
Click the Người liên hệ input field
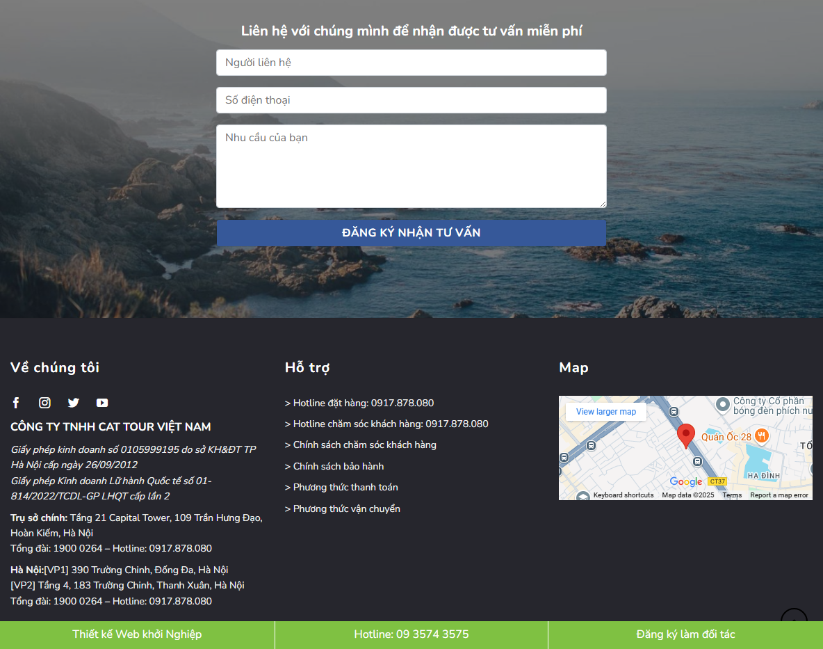click(x=411, y=62)
